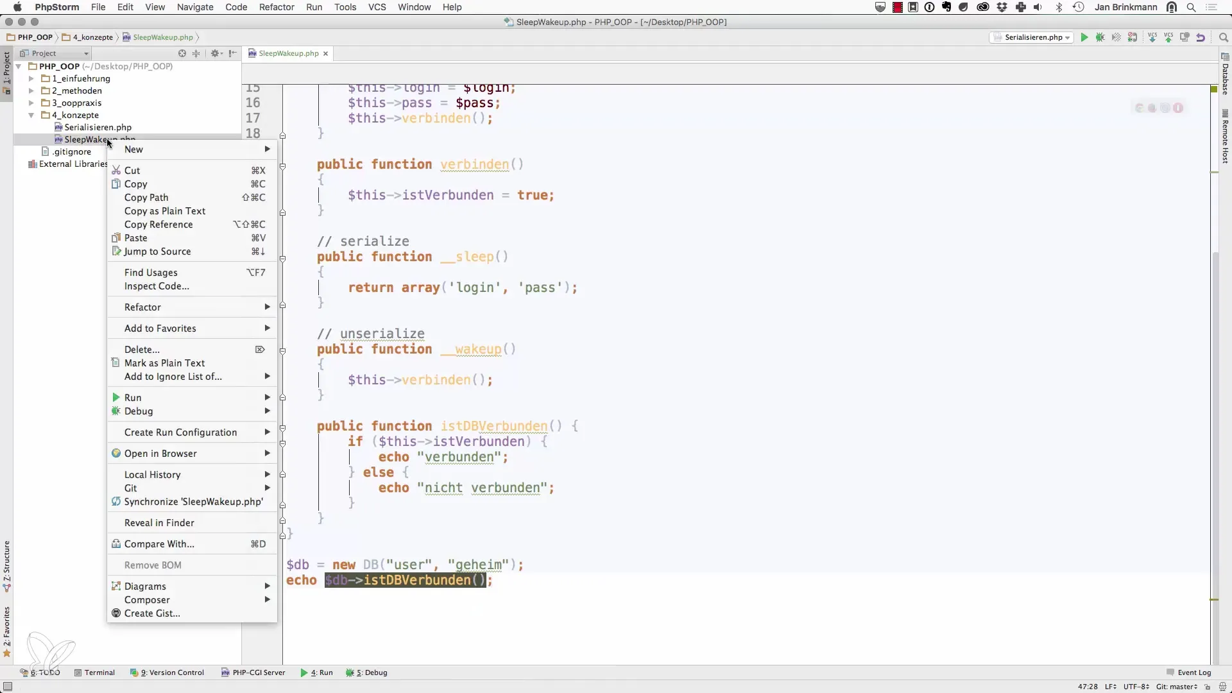
Task: Open the PHP-CGI Server tool window
Action: click(253, 672)
